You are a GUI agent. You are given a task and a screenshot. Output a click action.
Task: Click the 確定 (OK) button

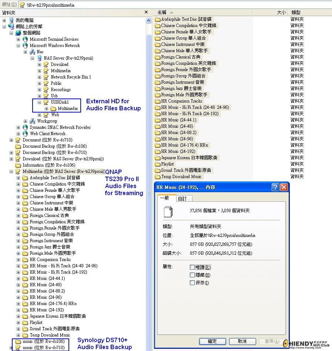coord(212,341)
